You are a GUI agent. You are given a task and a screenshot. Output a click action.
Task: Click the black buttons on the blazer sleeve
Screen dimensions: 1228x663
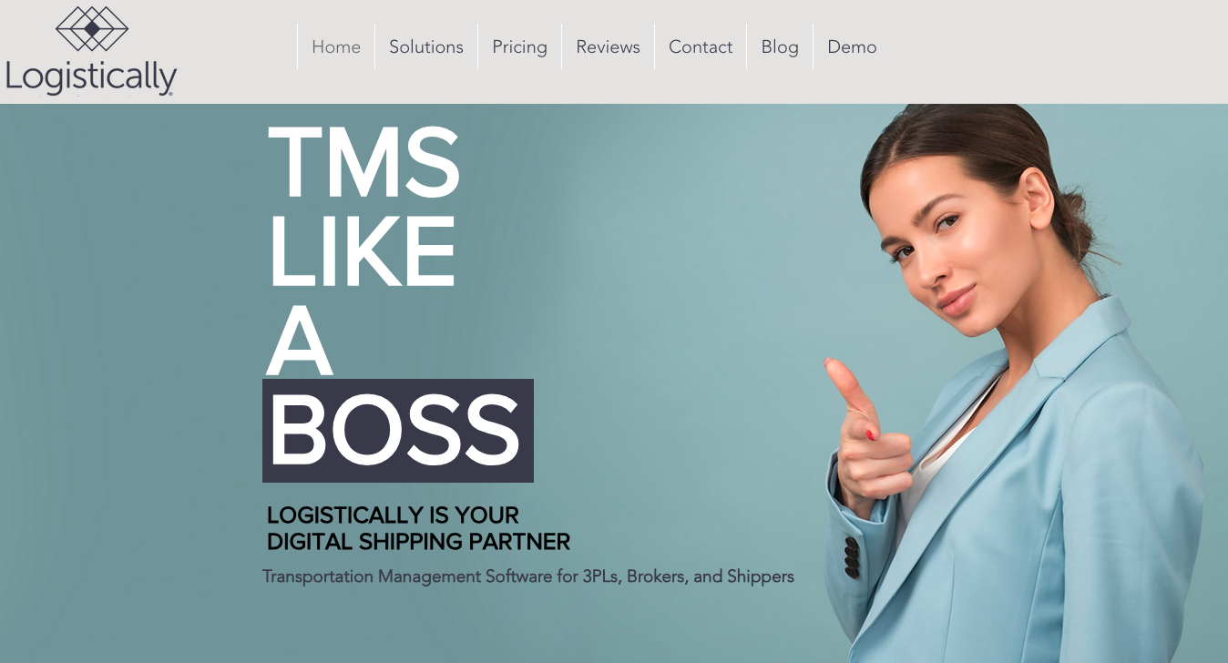point(852,557)
